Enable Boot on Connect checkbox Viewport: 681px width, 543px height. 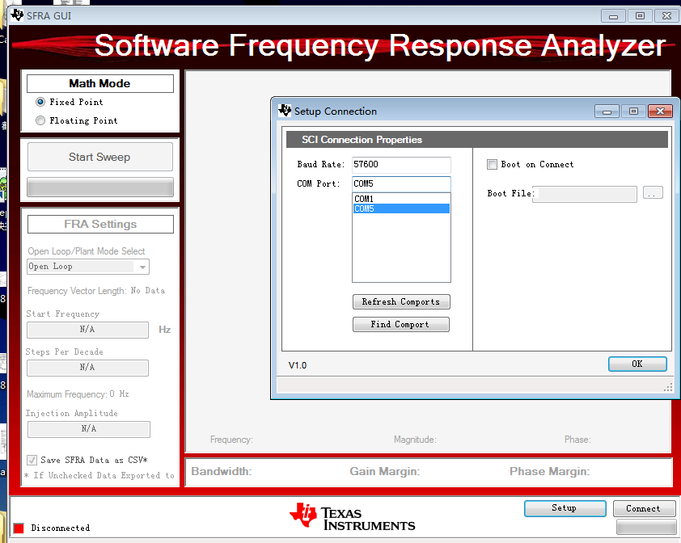[x=492, y=165]
